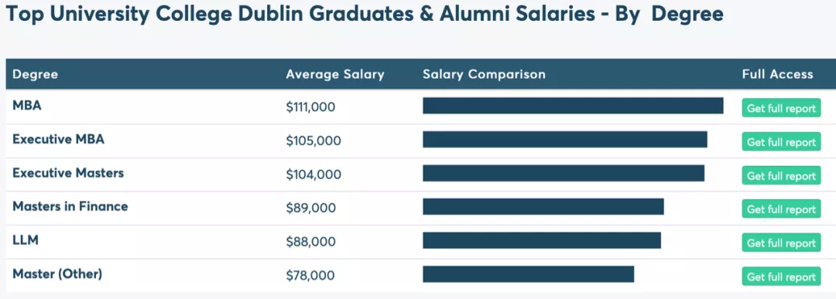This screenshot has height=299, width=836.
Task: Open the LLM full report button
Action: pos(781,243)
